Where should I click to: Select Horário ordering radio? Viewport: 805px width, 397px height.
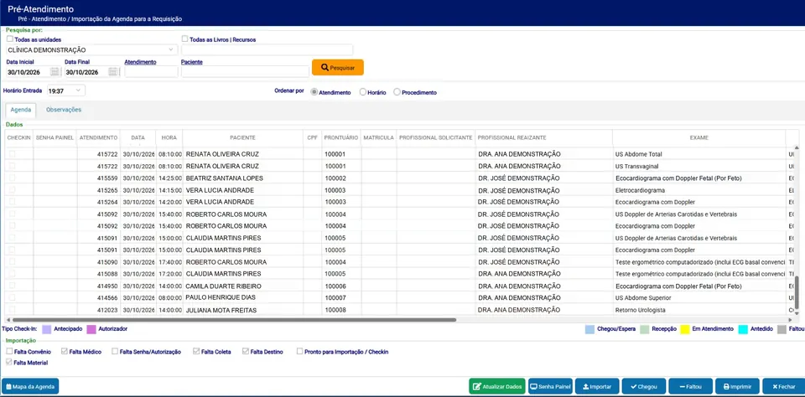point(363,92)
